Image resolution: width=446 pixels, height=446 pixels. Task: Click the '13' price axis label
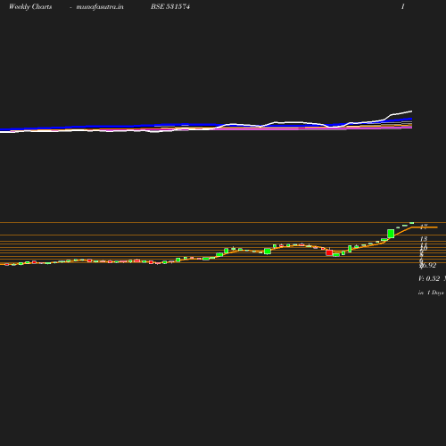pos(424,239)
